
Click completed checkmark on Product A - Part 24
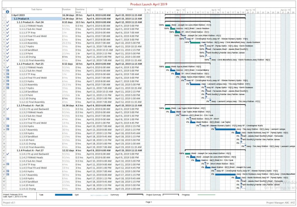click(x=8, y=22)
